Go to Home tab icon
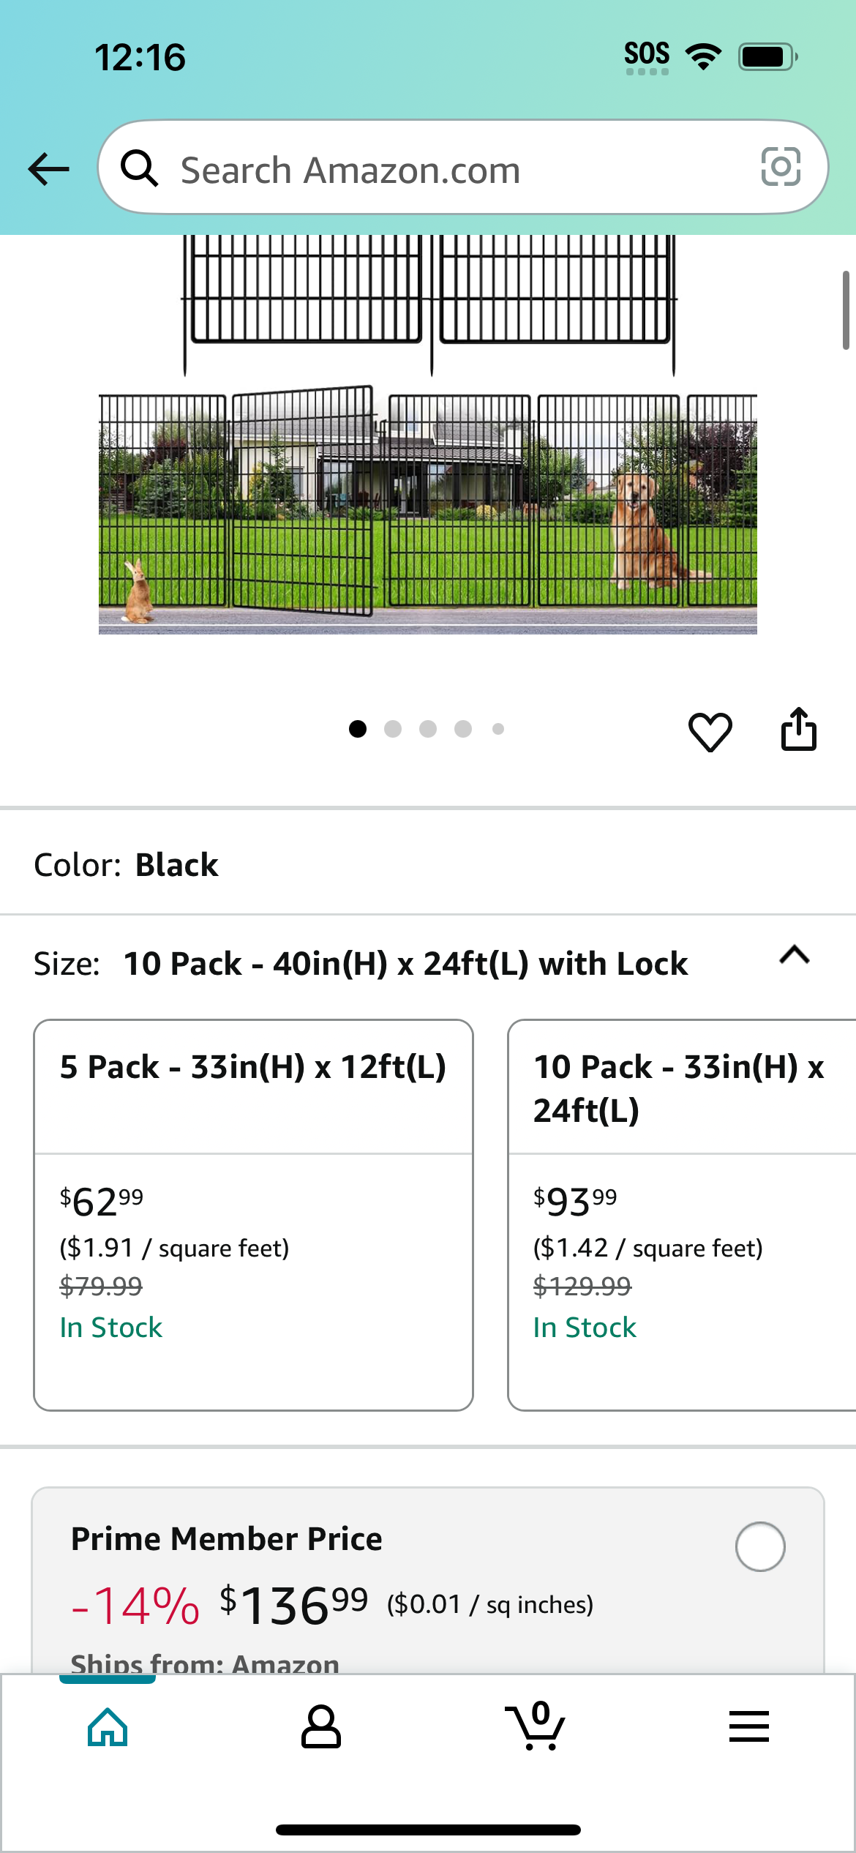856x1853 pixels. [x=108, y=1727]
